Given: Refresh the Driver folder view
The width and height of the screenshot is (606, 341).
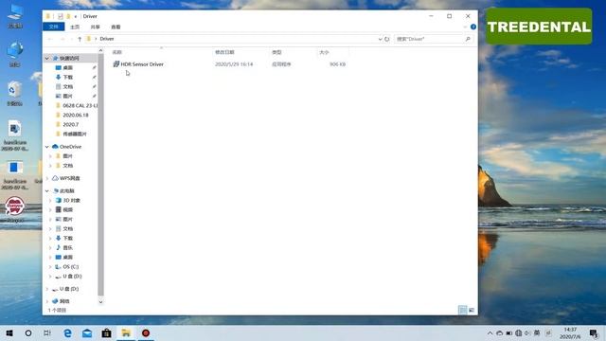Looking at the screenshot, I should 387,39.
